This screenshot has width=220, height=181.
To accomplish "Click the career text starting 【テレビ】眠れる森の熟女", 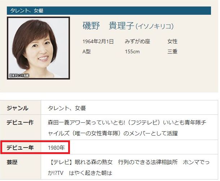I will [x=129, y=168].
